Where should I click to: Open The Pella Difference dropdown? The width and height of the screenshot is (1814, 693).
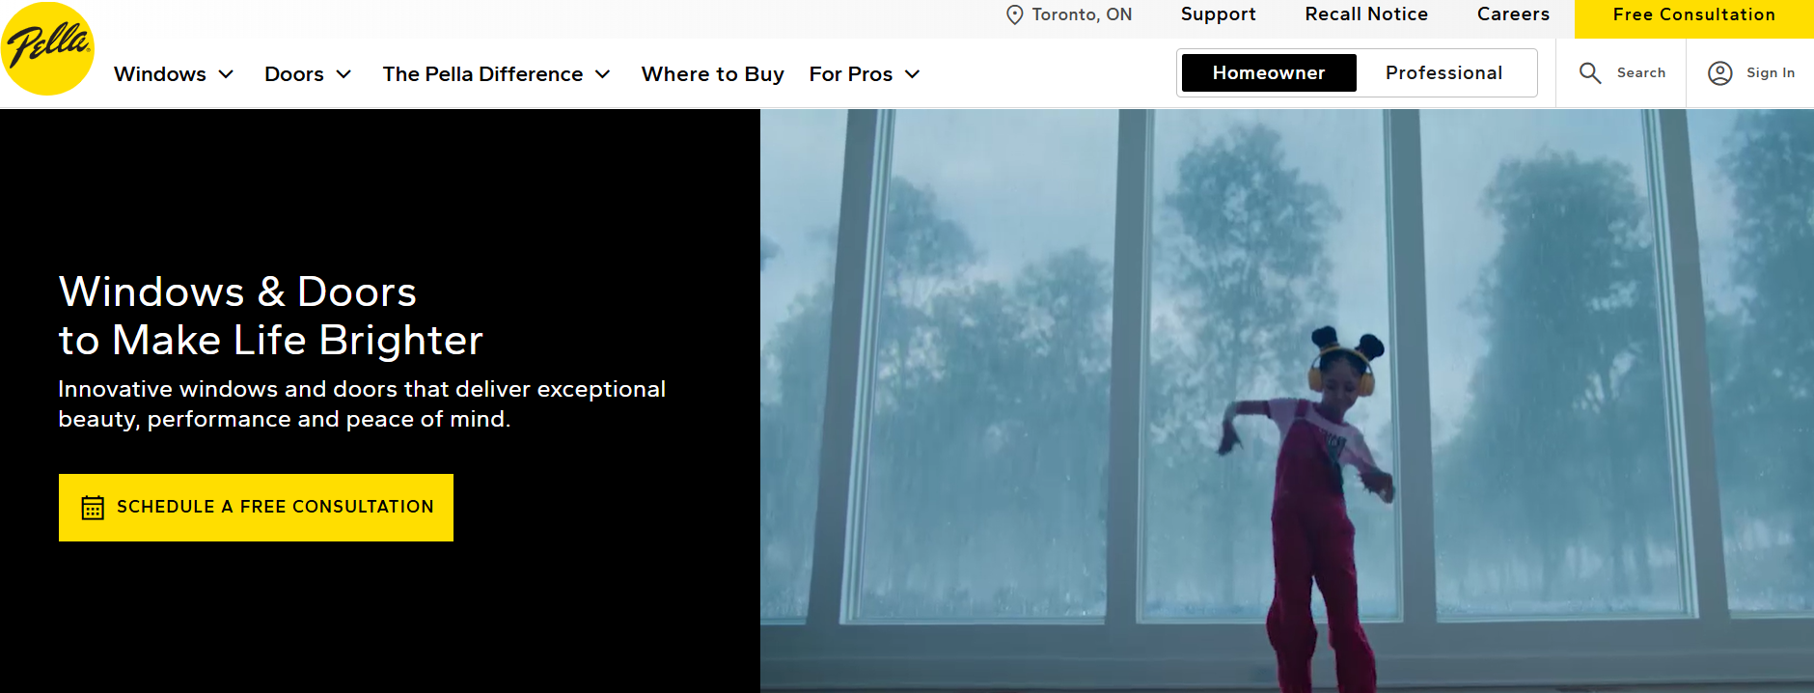pos(496,74)
